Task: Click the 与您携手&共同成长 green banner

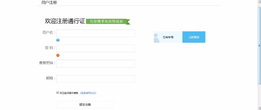Action: tap(108, 22)
